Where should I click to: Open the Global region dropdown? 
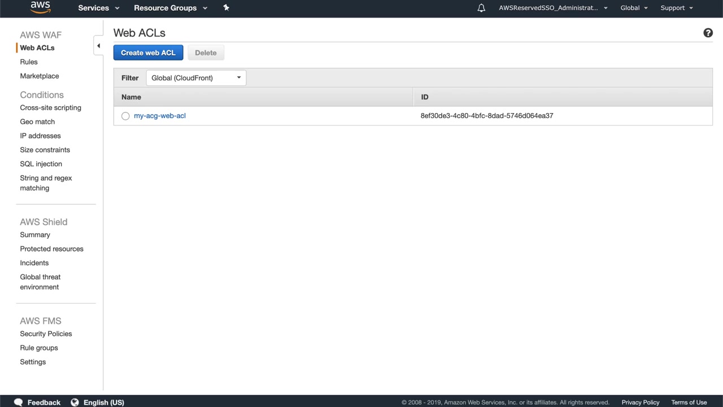[634, 8]
